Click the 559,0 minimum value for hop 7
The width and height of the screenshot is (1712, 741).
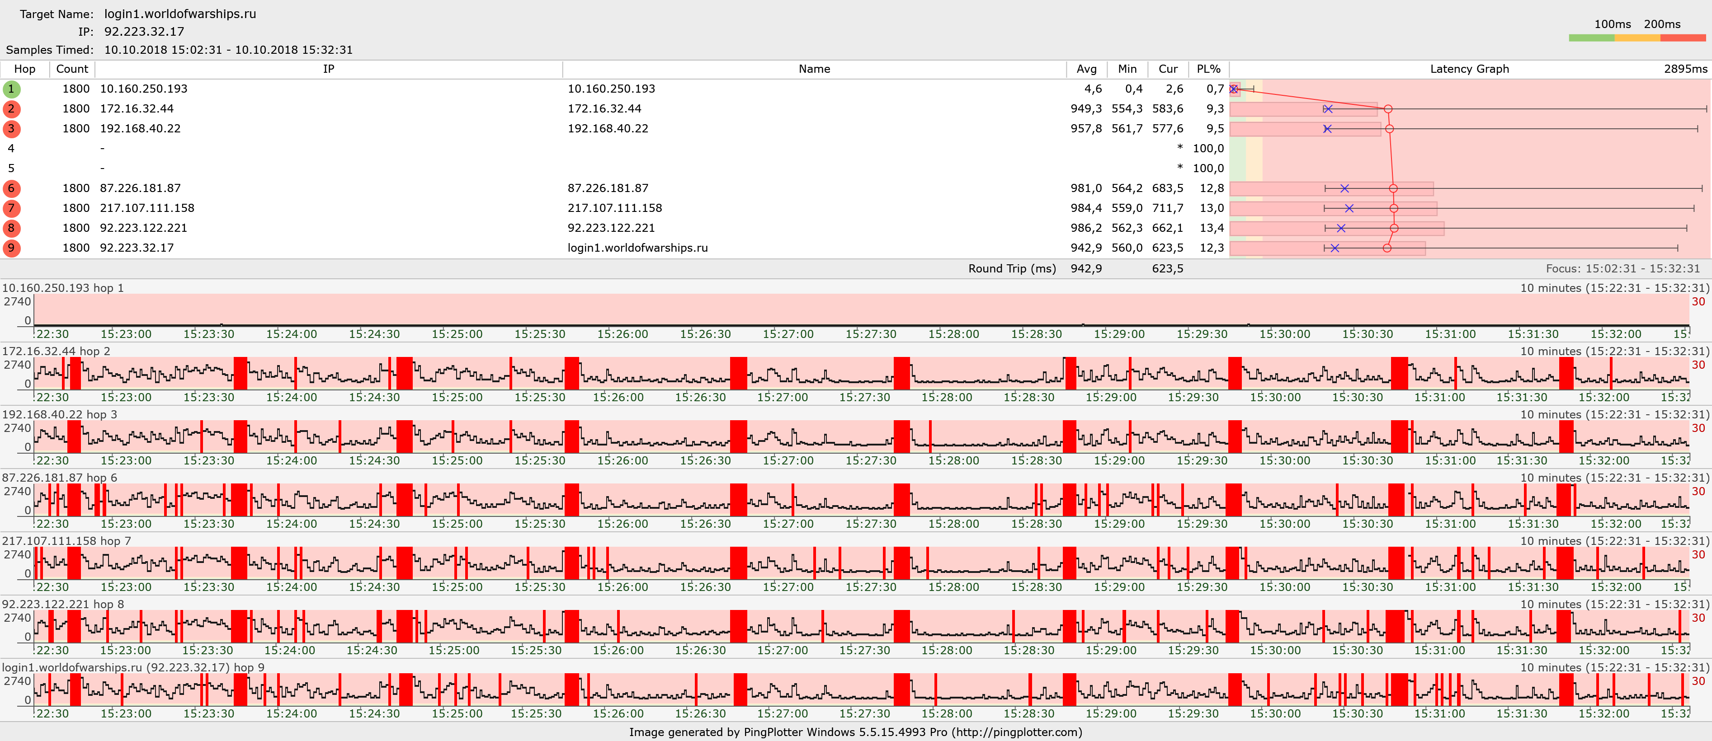pos(1127,208)
